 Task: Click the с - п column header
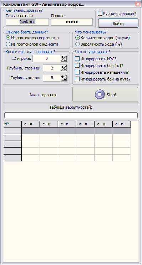click(67, 124)
